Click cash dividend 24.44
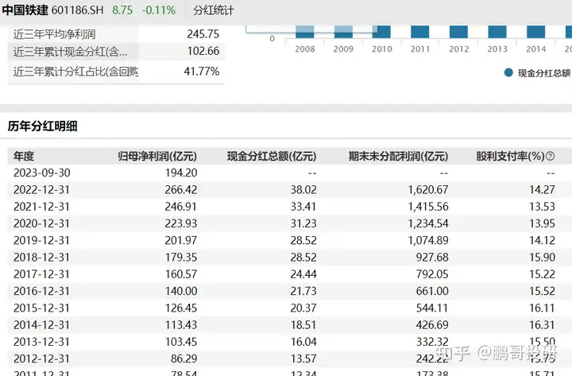 pyautogui.click(x=303, y=274)
